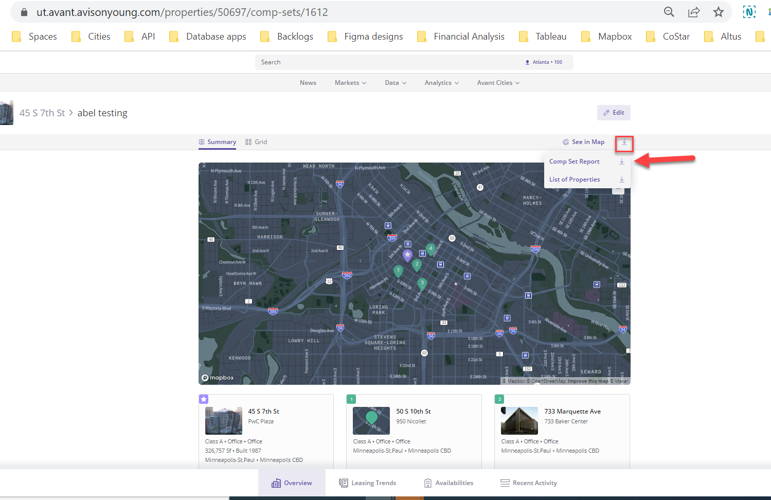Download the Comp Set Report
Screen dimensions: 771x500
tap(575, 162)
